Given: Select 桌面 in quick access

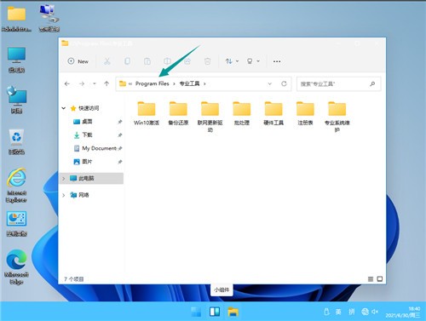Looking at the screenshot, I should (87, 122).
